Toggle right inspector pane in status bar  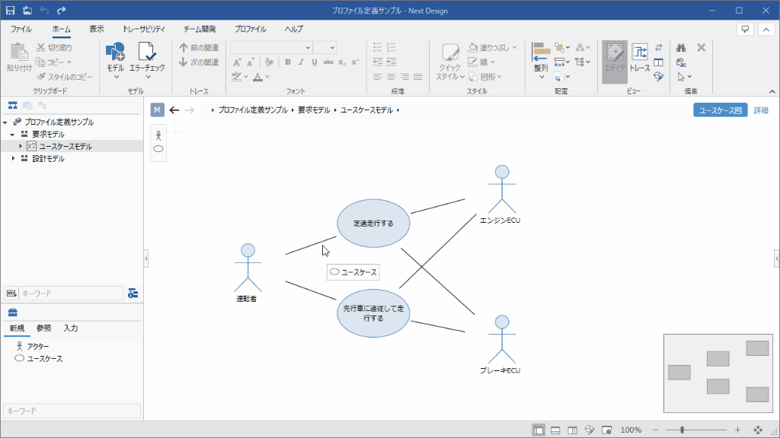tap(573, 430)
